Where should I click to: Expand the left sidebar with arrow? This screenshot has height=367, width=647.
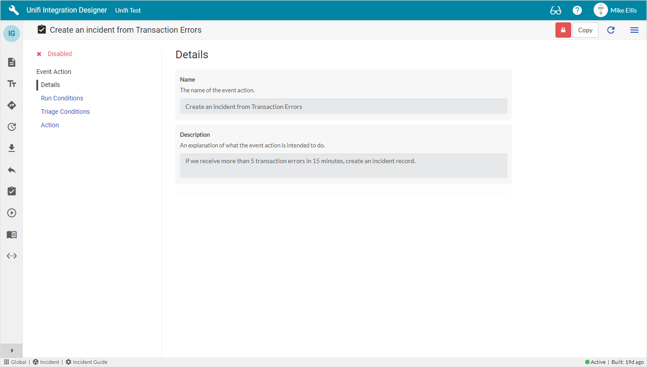point(12,350)
